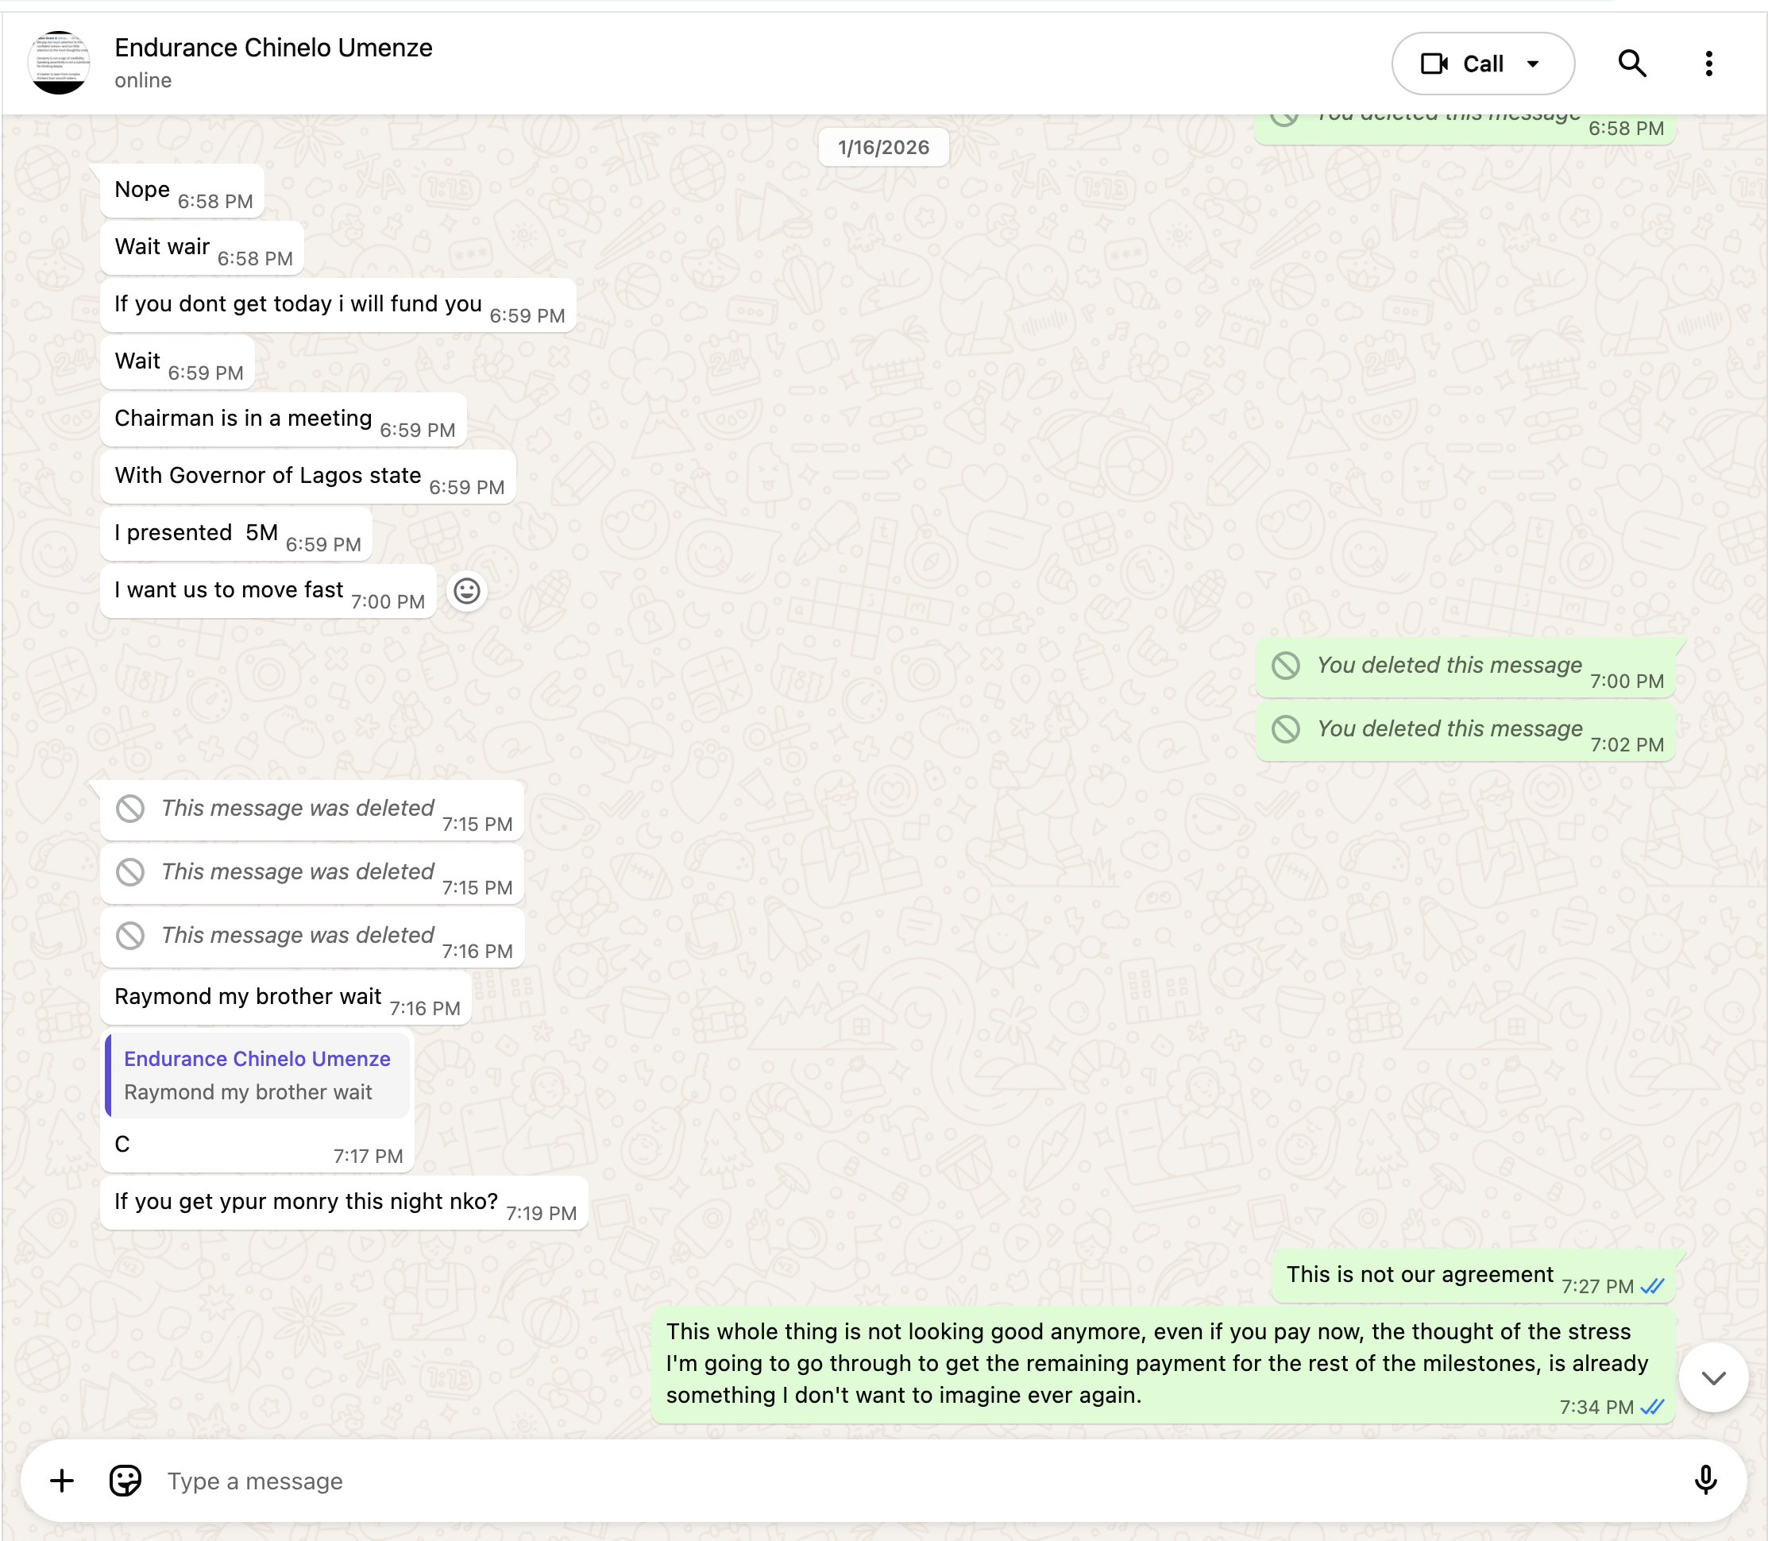Open the three-dot chat menu
The height and width of the screenshot is (1541, 1768).
1708,64
